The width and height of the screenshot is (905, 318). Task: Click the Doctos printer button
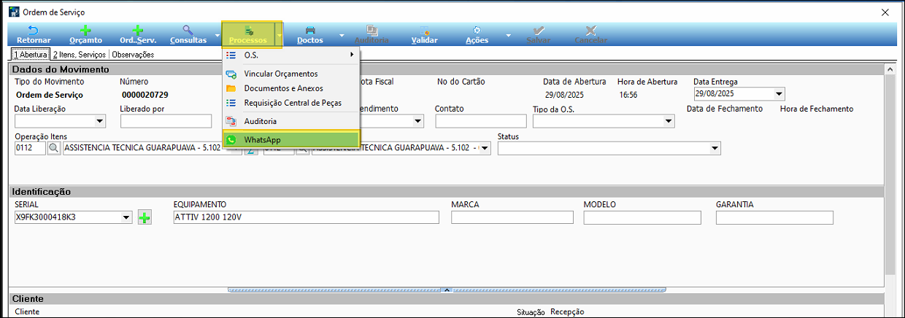[x=310, y=34]
